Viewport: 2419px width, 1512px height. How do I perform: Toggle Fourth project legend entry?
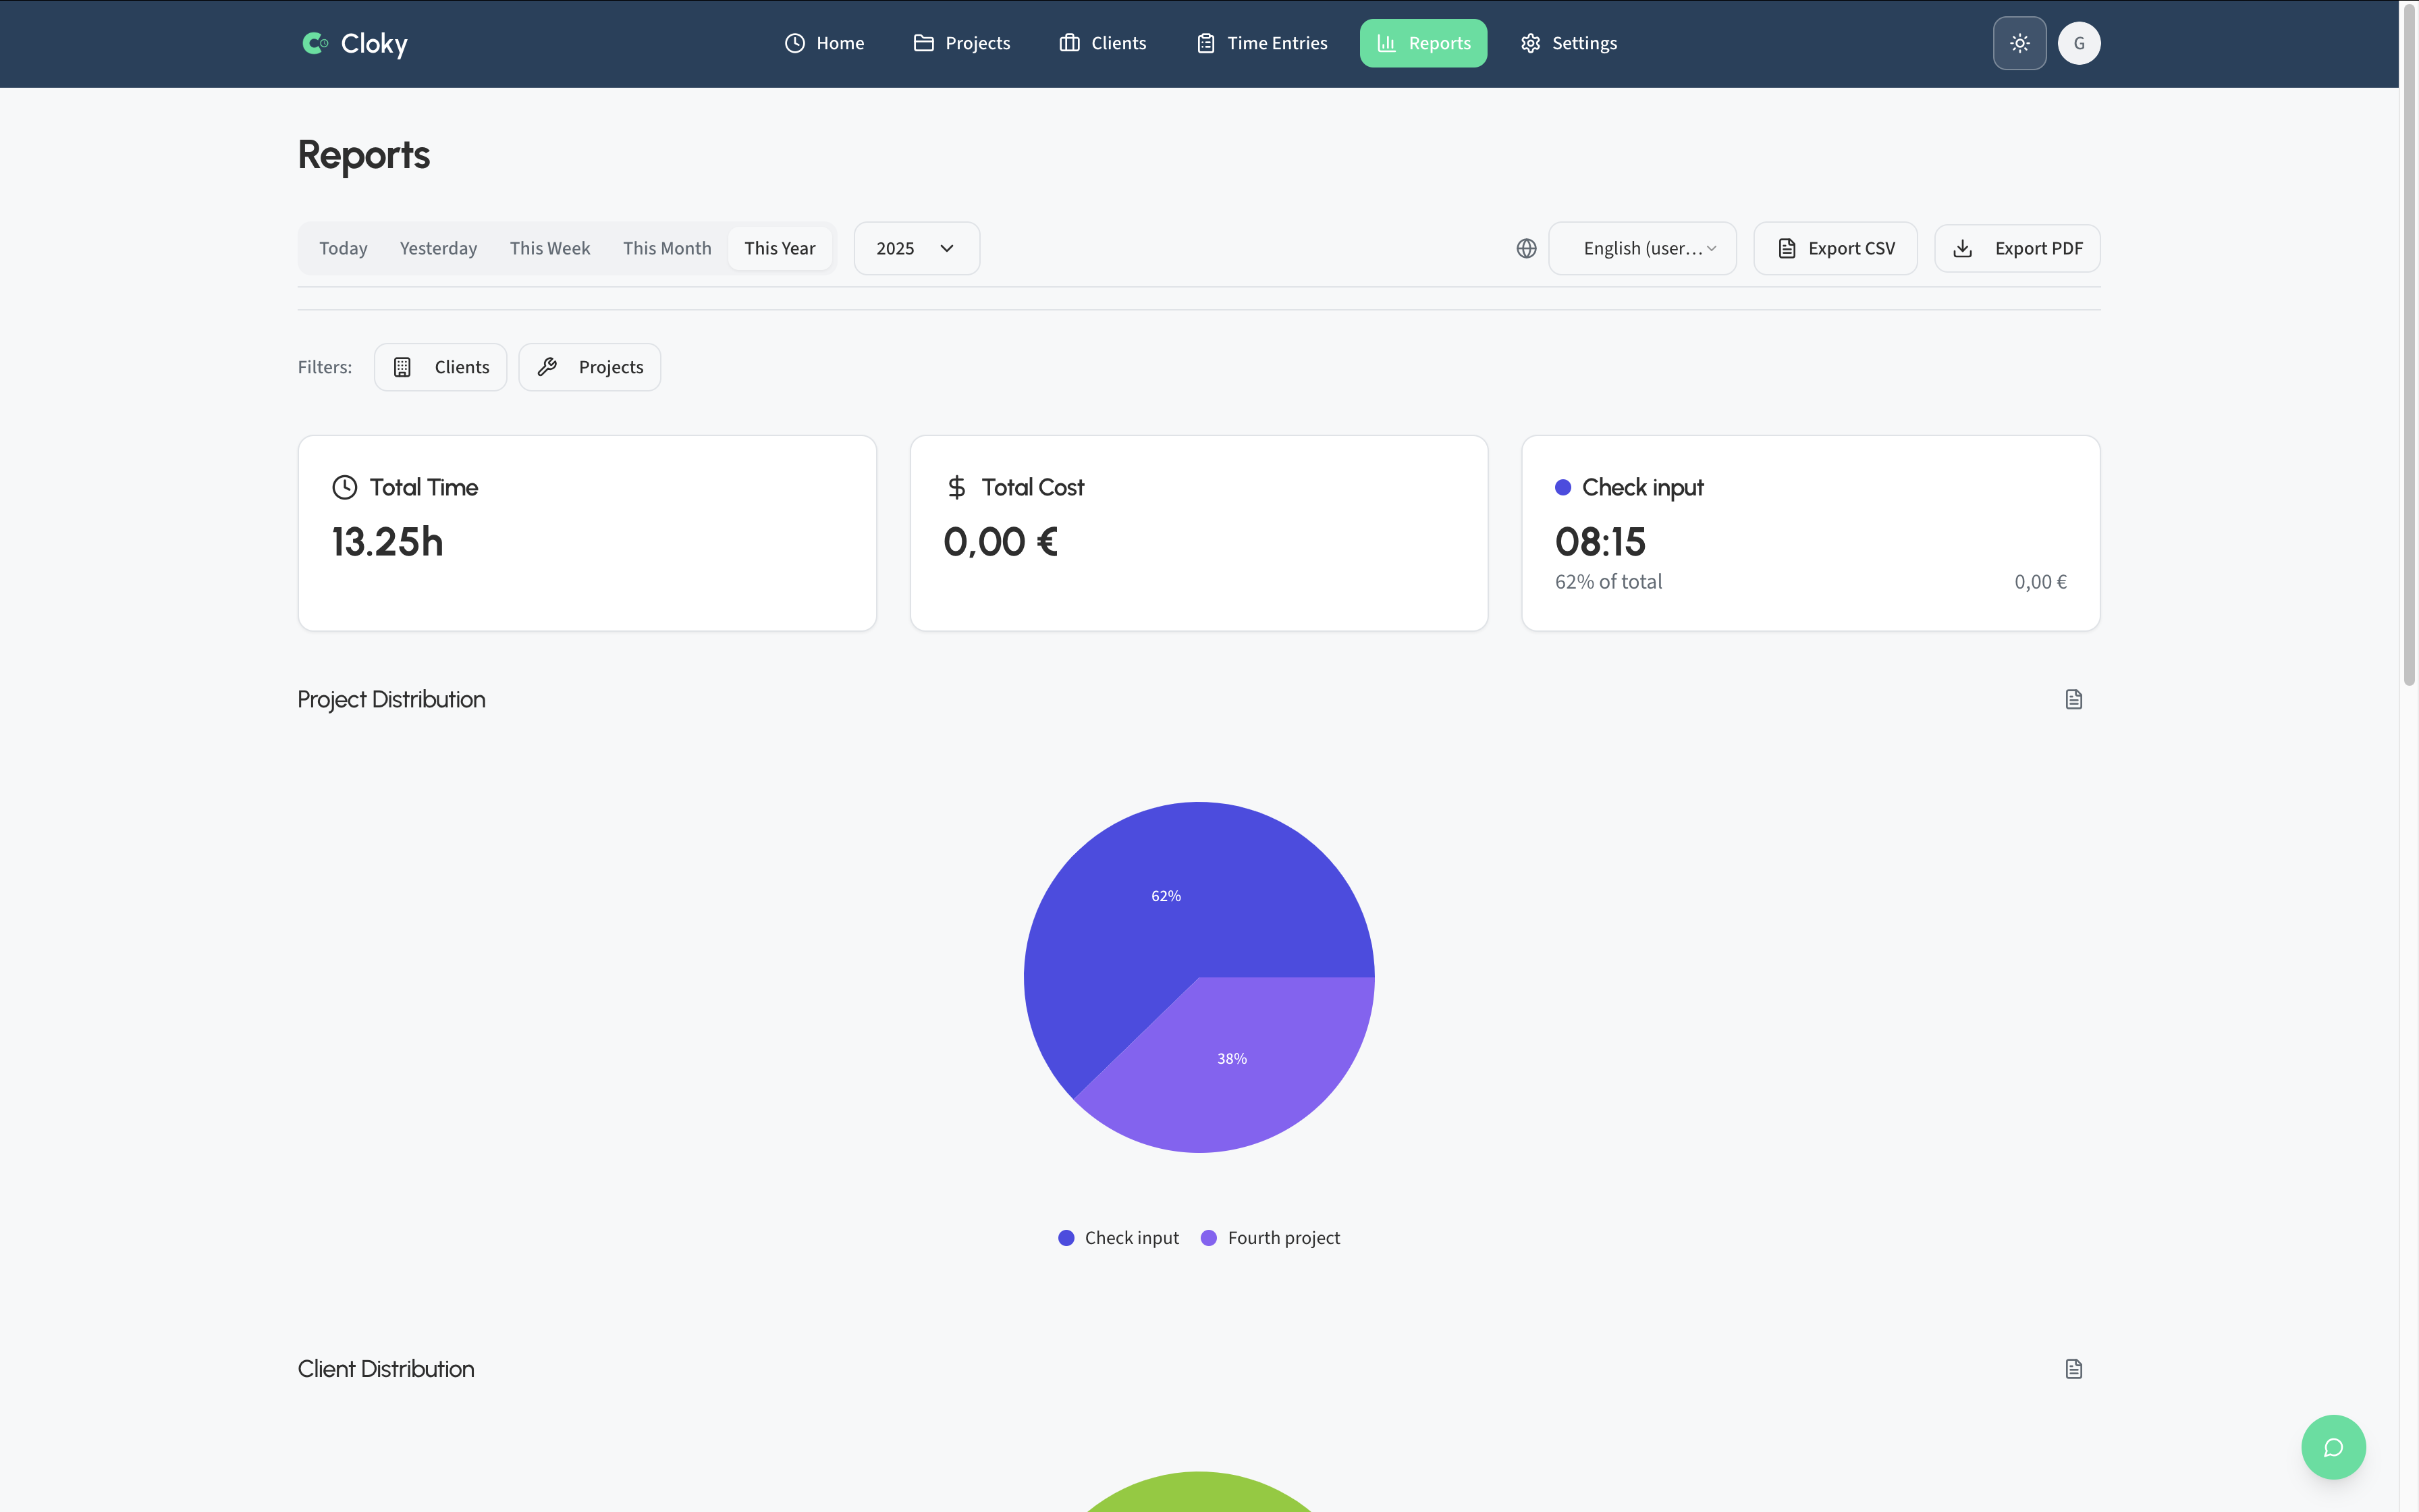click(x=1270, y=1238)
